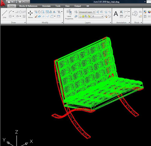The image size is (151, 146).
Task: Click the Save icon in Quick Access toolbar
Action: (x=16, y=2)
